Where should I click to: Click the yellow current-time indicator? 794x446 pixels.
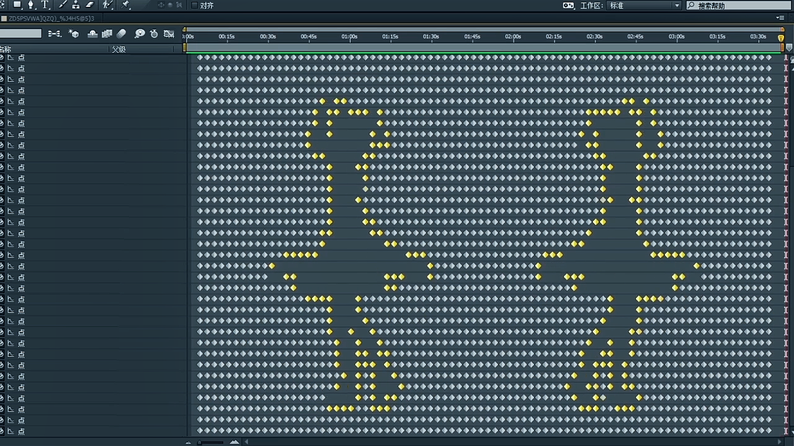(781, 38)
